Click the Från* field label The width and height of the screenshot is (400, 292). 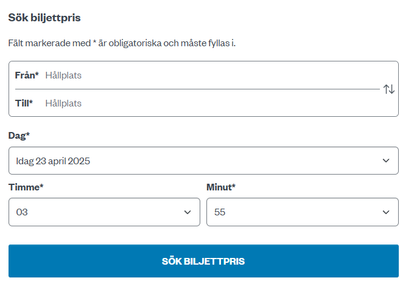[27, 75]
